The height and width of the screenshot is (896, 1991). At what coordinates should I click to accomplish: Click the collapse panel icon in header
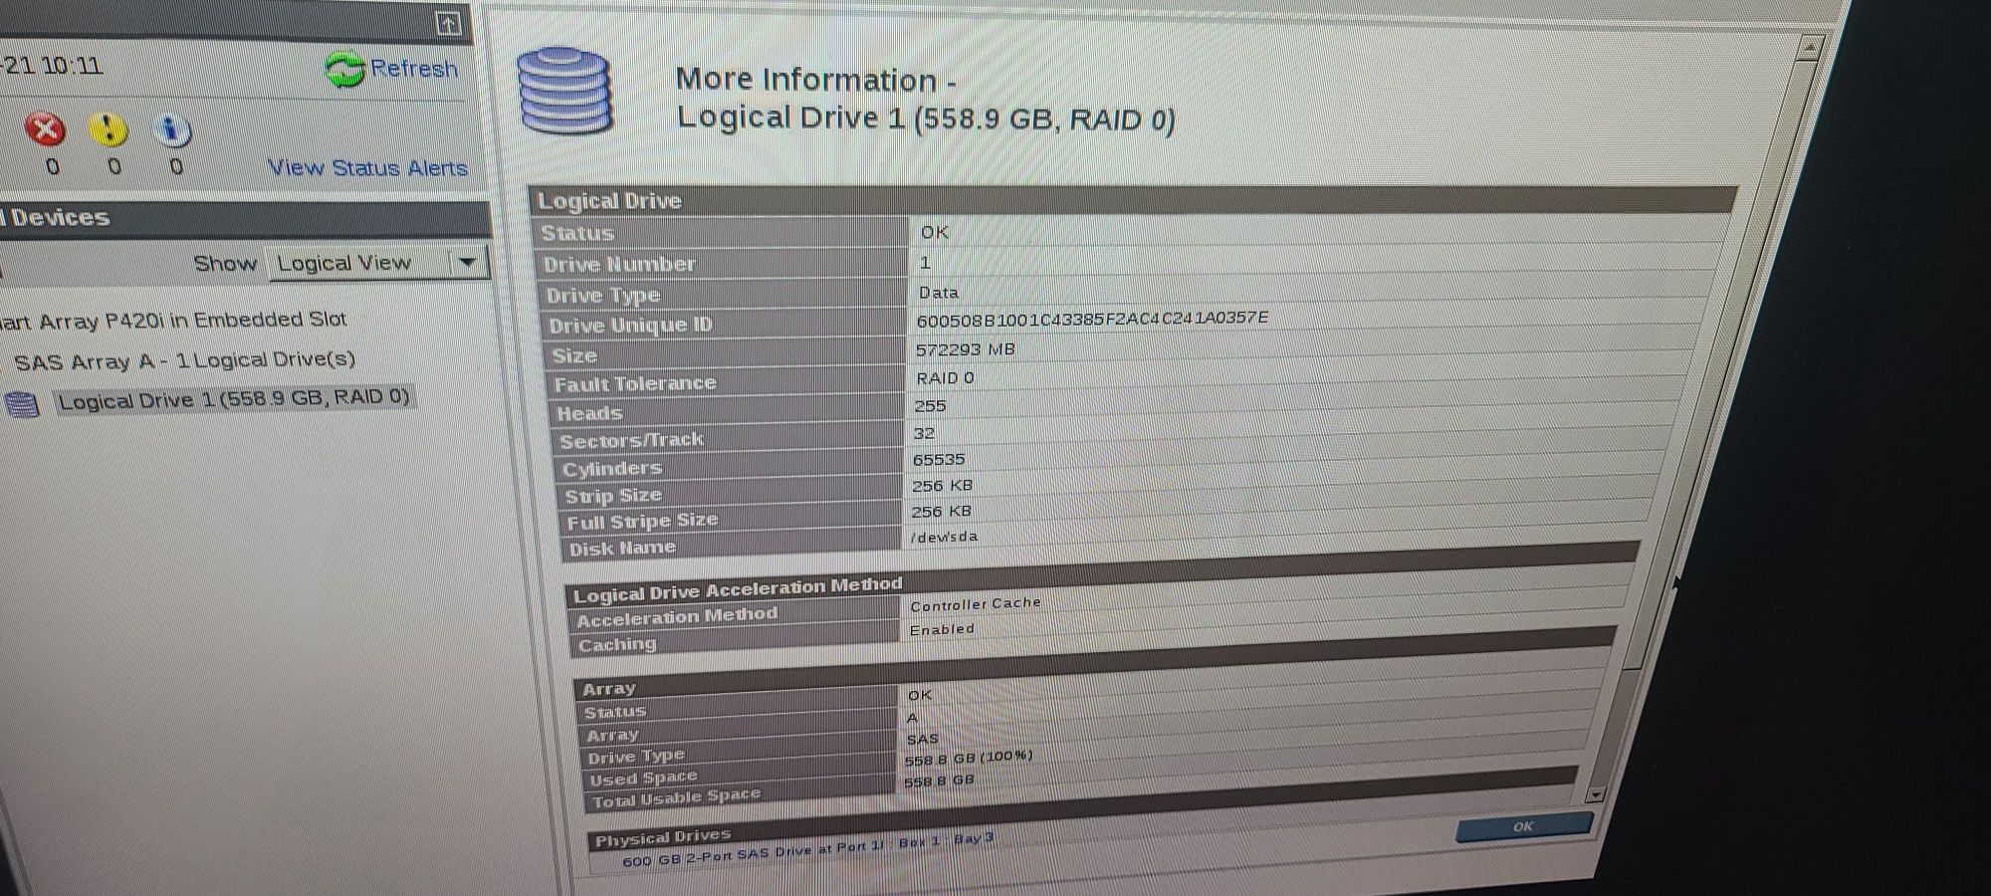point(449,24)
